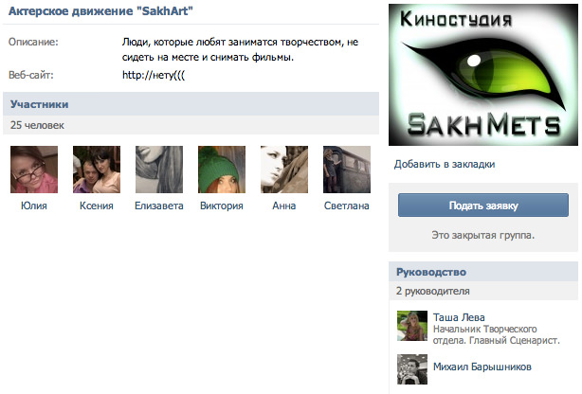The width and height of the screenshot is (582, 394).
Task: Open the SakhMets group logo image
Action: [x=483, y=75]
